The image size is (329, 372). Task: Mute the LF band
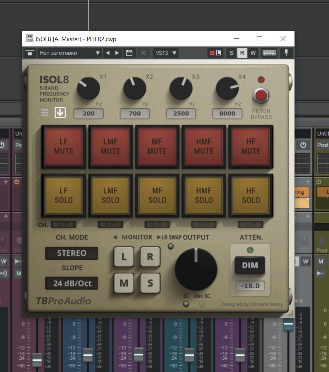coord(64,147)
